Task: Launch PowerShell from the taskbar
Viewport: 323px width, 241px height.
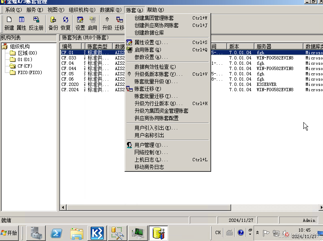Action: point(56,233)
